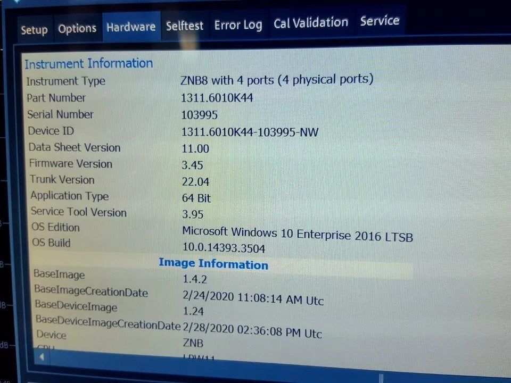The image size is (511, 383).
Task: Select Data Sheet Version value 11.00
Action: tap(195, 148)
